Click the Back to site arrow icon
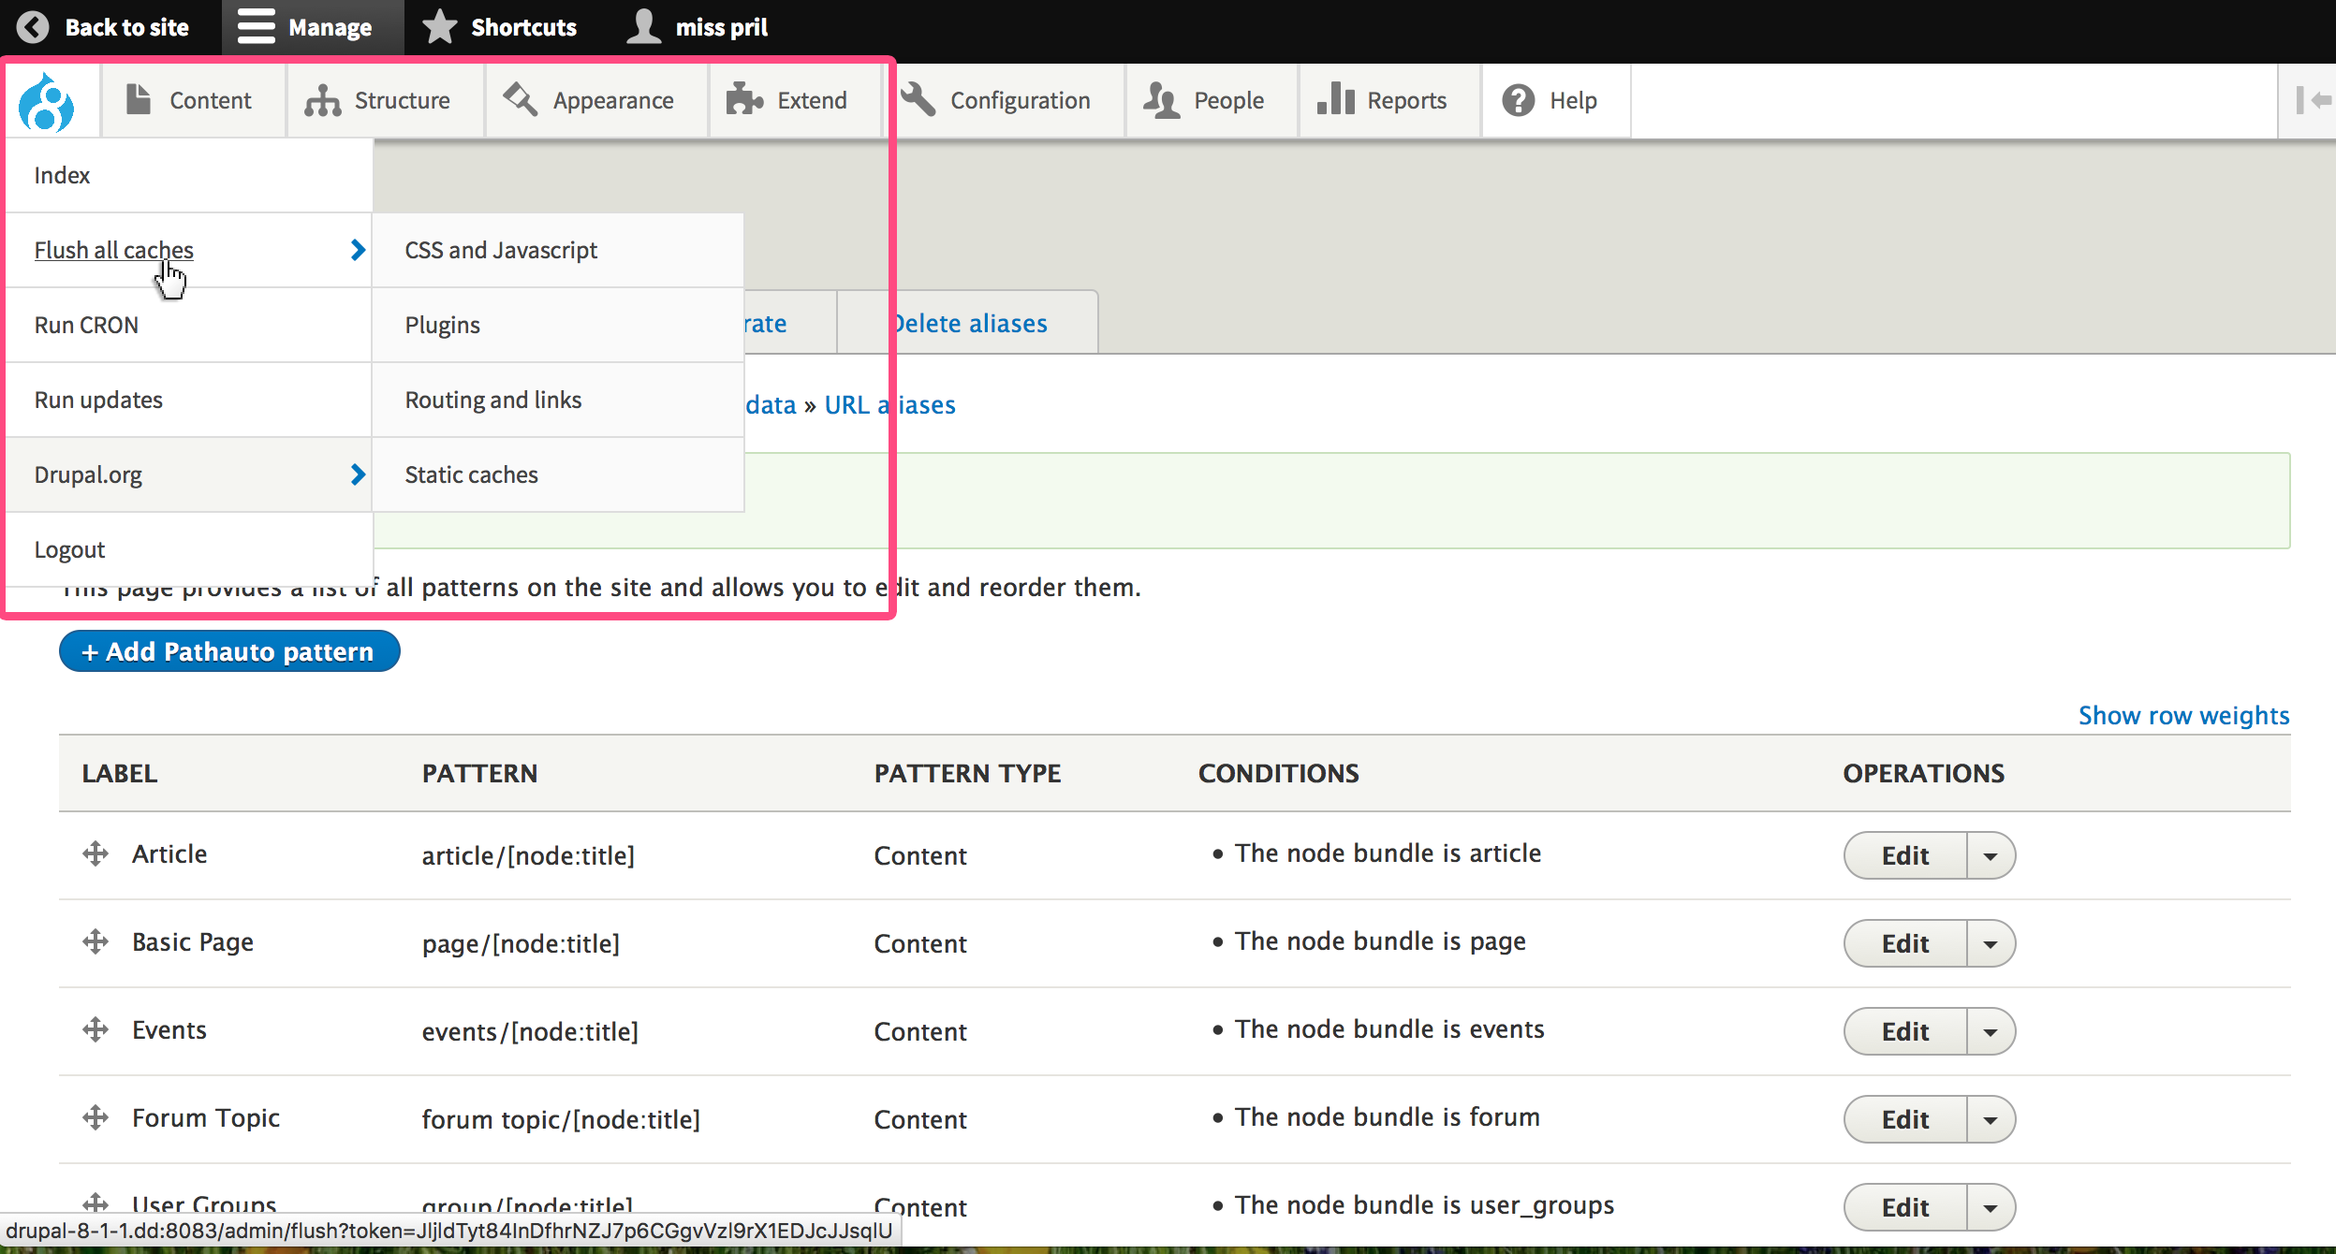Image resolution: width=2336 pixels, height=1254 pixels. point(33,27)
